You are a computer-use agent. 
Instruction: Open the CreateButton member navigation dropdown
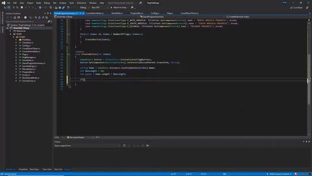(267, 17)
